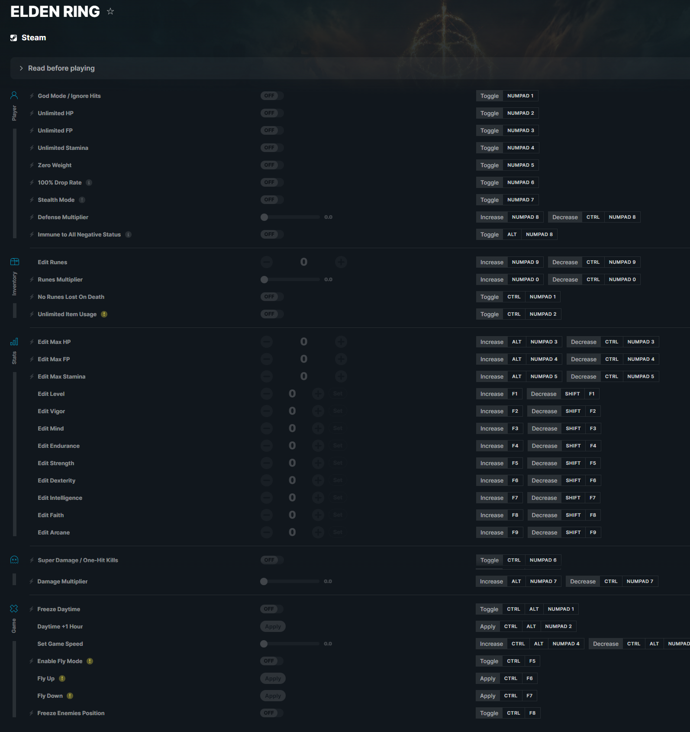Toggle Super Damage / One-Hit Kills
The height and width of the screenshot is (732, 690).
(272, 560)
